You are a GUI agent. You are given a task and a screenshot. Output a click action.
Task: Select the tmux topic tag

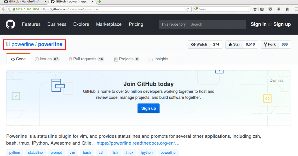tap(129, 153)
